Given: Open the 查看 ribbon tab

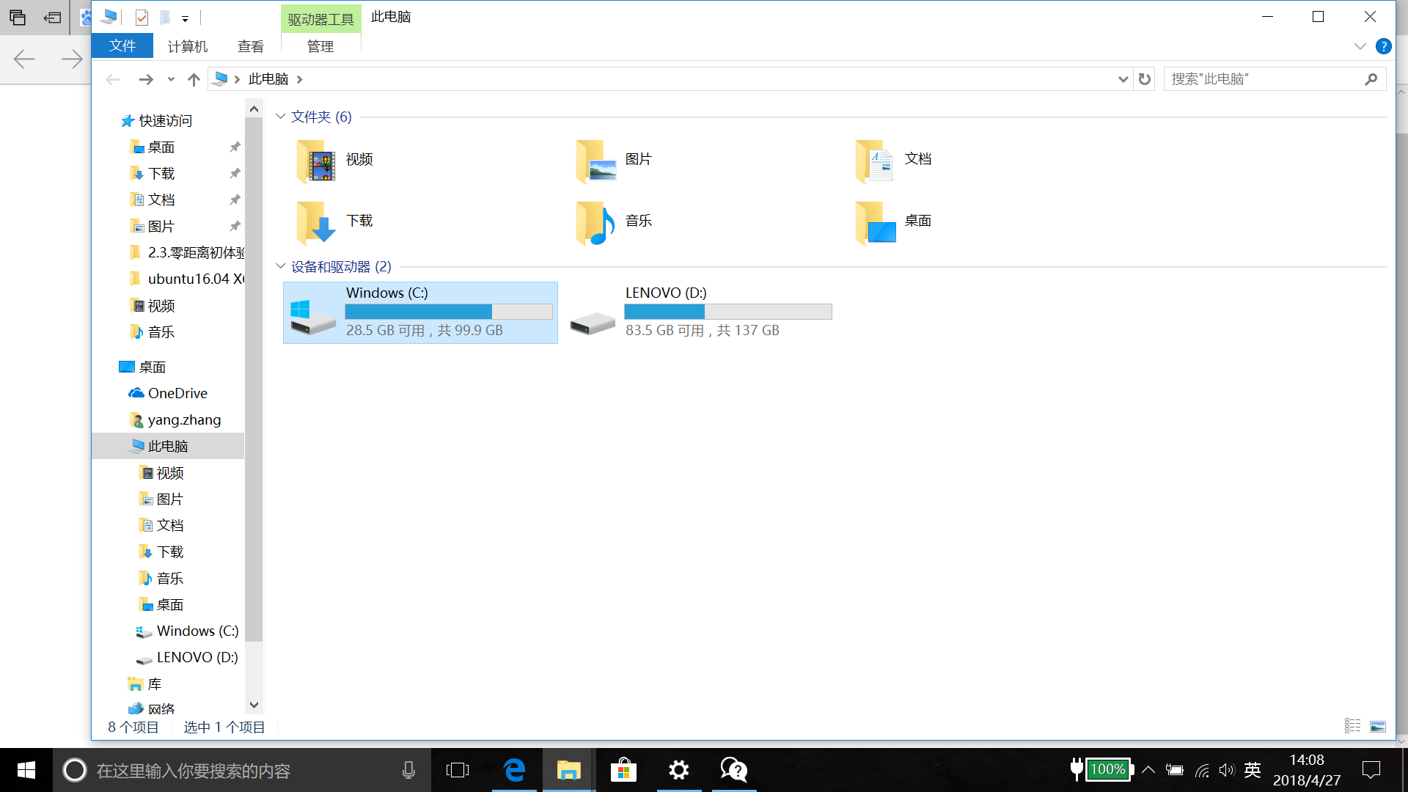Looking at the screenshot, I should click(x=250, y=46).
